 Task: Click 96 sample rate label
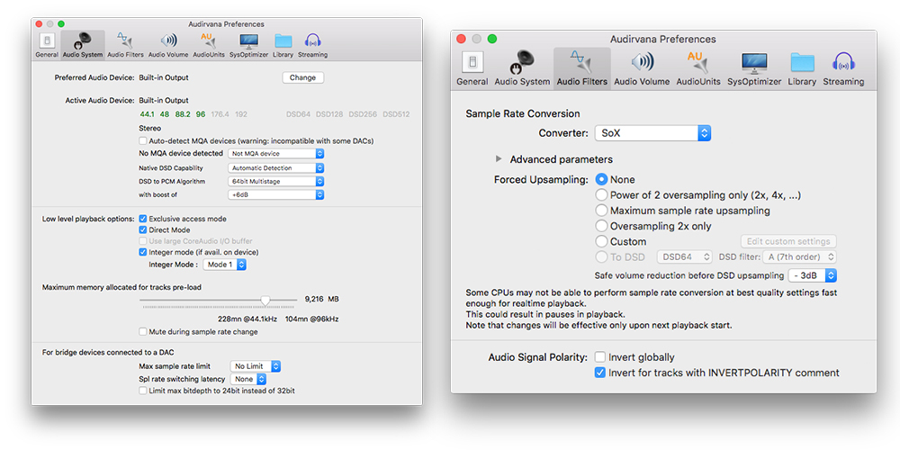tap(201, 114)
